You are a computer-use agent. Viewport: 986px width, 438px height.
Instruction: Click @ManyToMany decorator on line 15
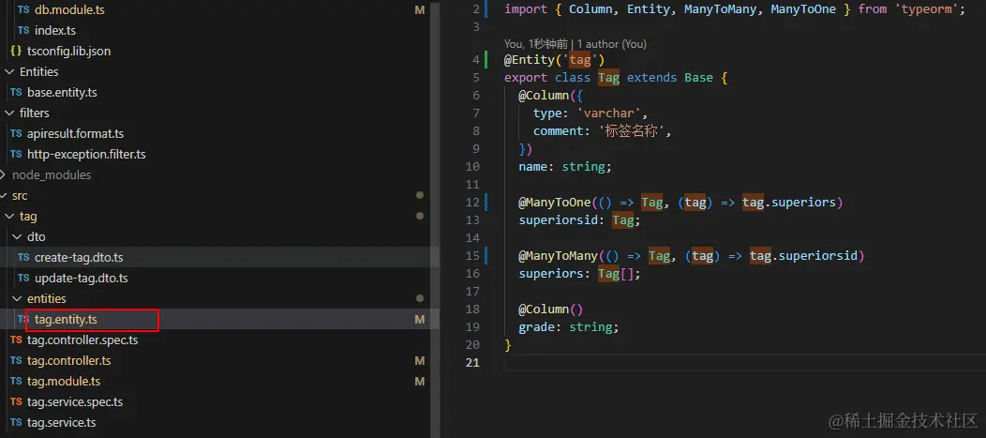click(x=559, y=255)
